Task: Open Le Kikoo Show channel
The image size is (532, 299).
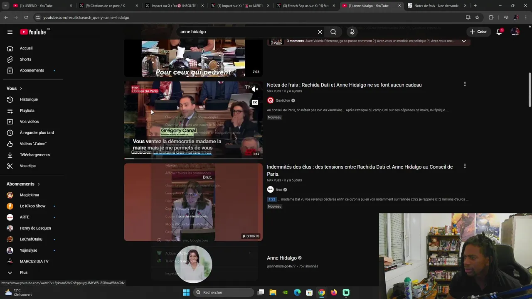Action: click(32, 206)
